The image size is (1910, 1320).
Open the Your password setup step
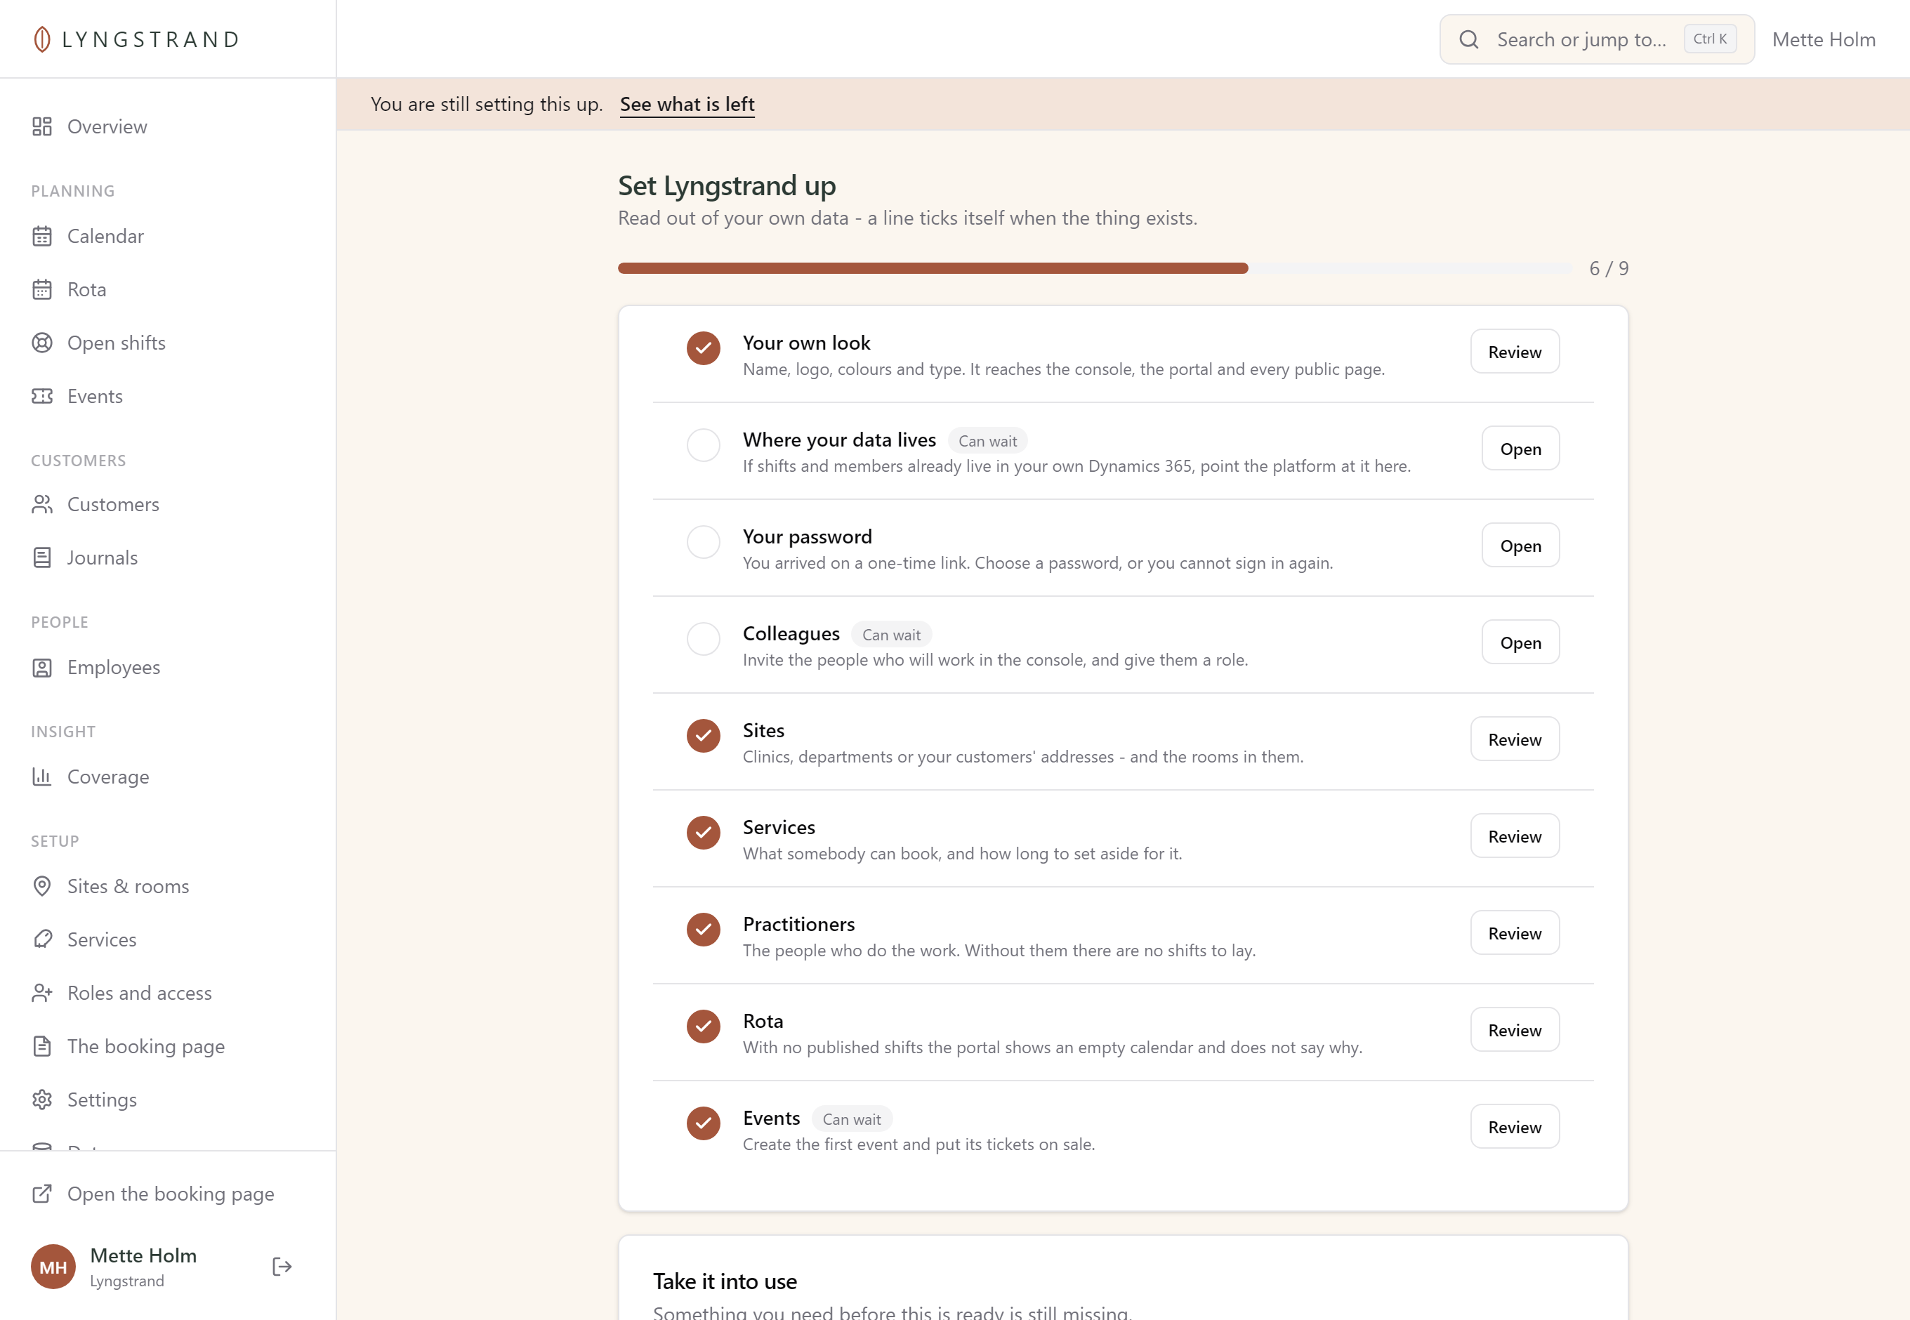(1520, 546)
